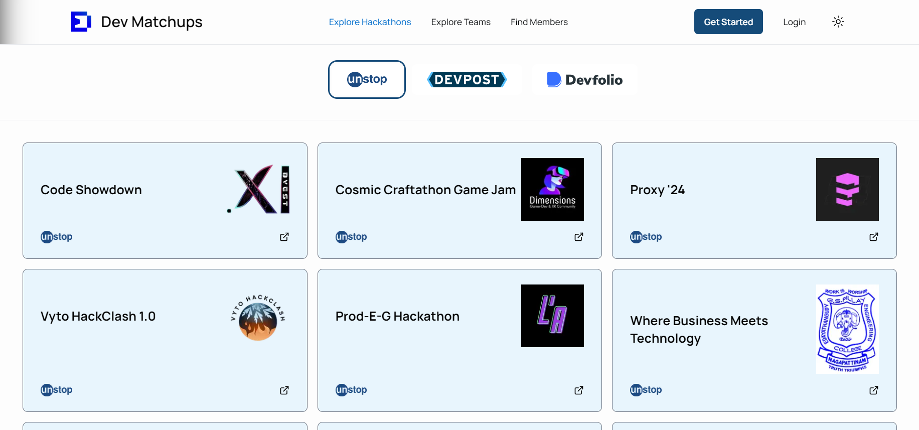Select the Cosmic Craftathon Game Jam title
Image resolution: width=919 pixels, height=430 pixels.
click(x=425, y=190)
